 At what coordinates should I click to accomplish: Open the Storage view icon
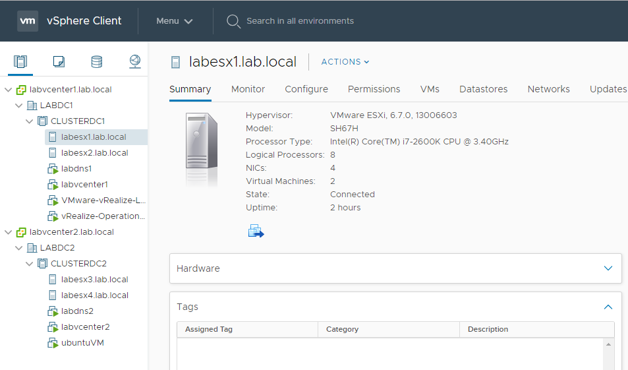coord(96,62)
